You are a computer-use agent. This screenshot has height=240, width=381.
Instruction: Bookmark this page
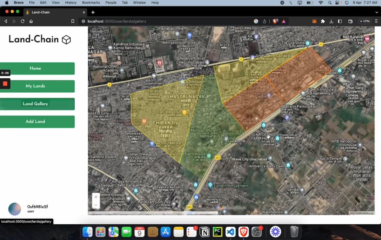[x=73, y=21]
